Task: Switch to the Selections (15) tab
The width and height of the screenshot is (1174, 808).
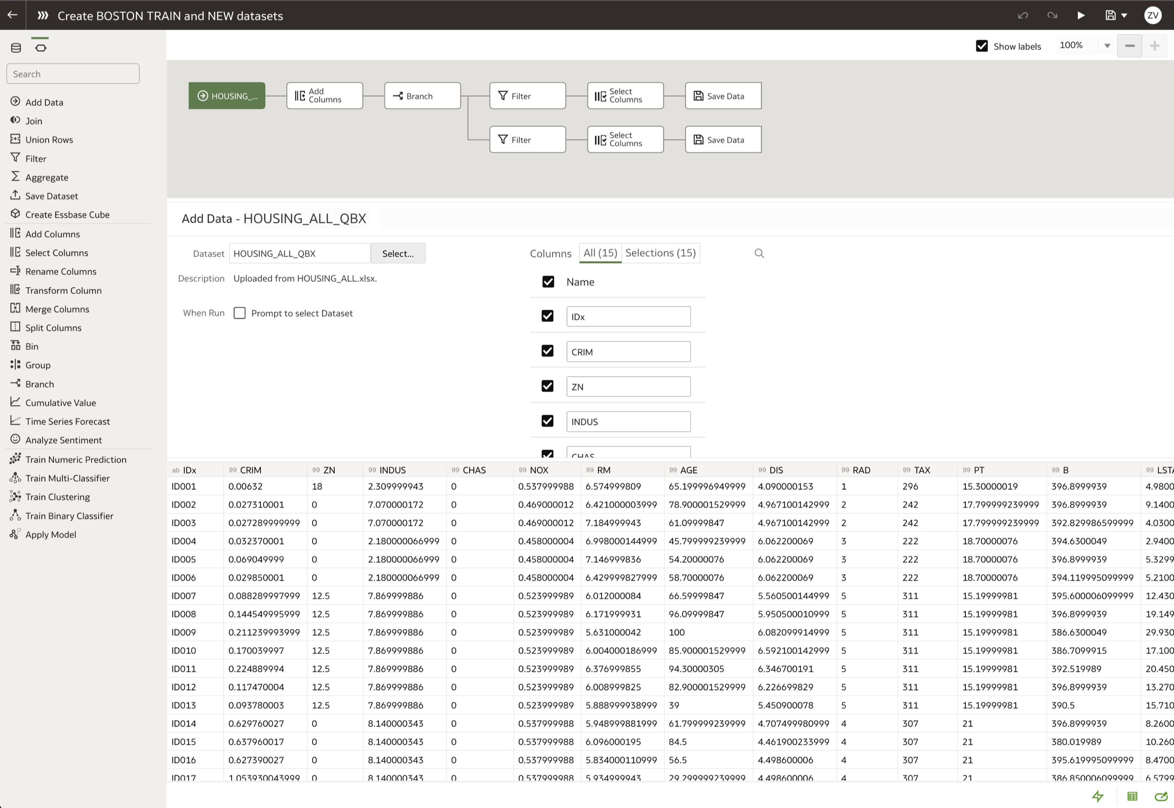Action: [x=660, y=253]
